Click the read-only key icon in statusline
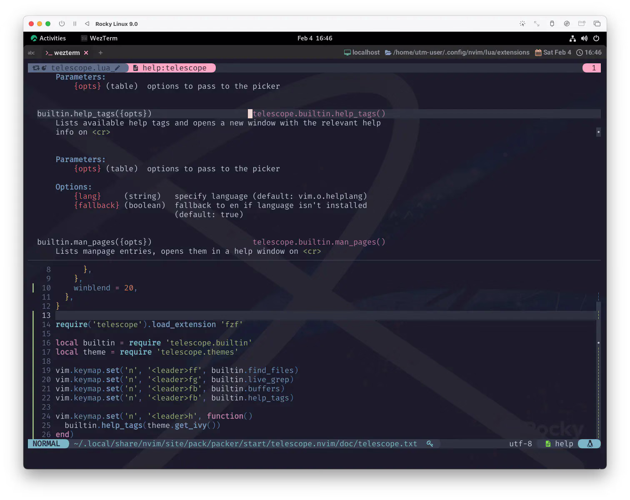Viewport: 630px width, 500px height. pos(430,444)
